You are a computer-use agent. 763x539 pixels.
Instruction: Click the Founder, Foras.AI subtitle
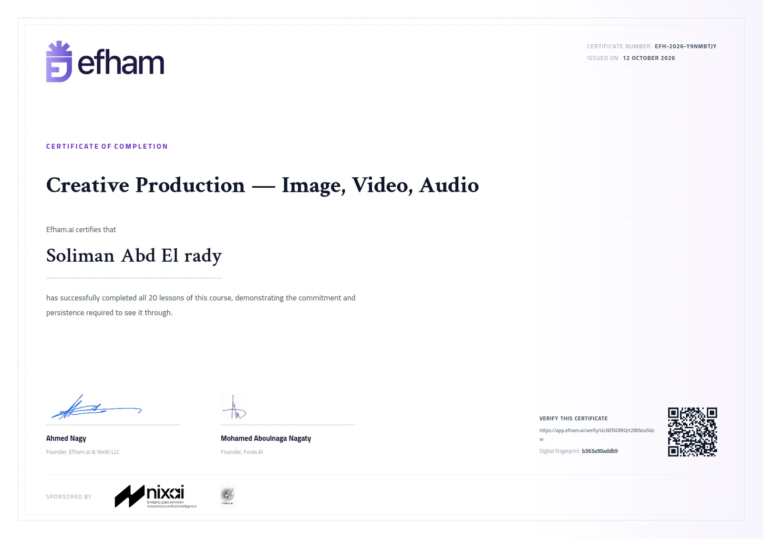[242, 452]
